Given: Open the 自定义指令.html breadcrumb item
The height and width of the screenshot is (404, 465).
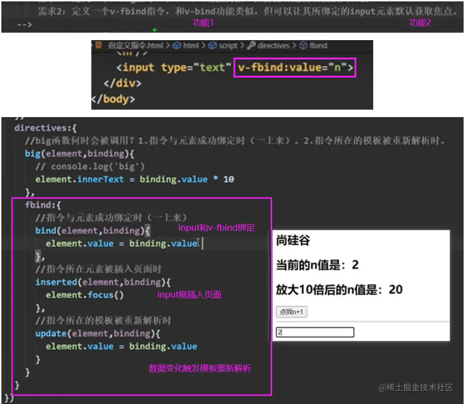Looking at the screenshot, I should point(136,45).
